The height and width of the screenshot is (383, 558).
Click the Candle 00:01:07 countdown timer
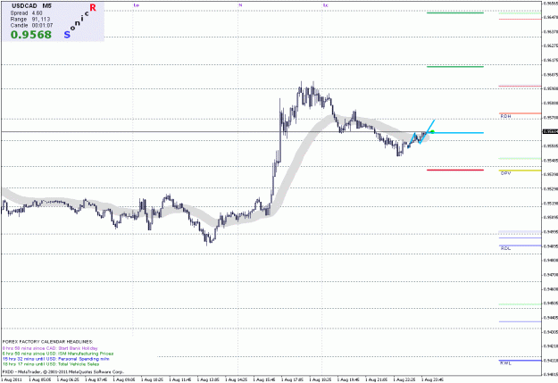coord(31,26)
